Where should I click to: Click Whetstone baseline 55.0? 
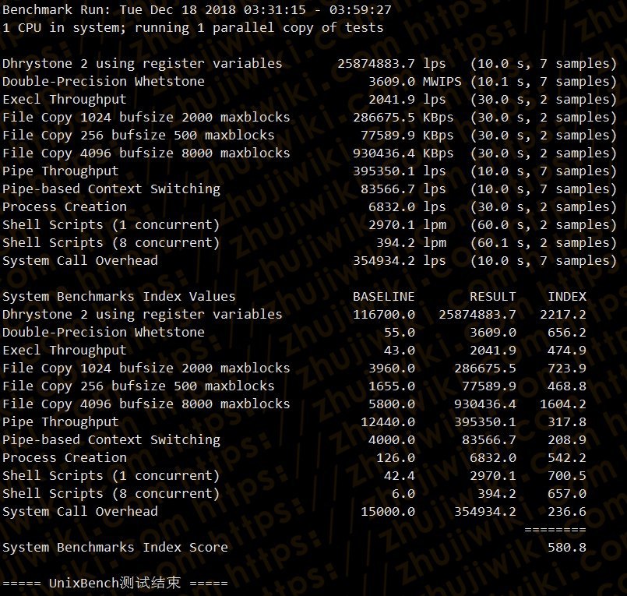click(x=399, y=333)
